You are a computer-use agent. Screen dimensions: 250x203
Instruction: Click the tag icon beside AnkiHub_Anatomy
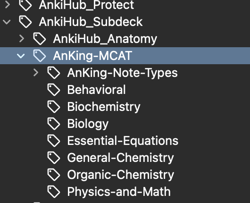click(39, 39)
